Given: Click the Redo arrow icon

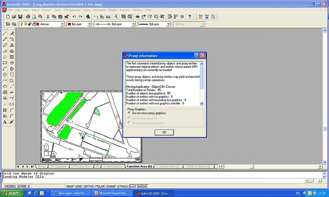Looking at the screenshot, I should [x=80, y=16].
